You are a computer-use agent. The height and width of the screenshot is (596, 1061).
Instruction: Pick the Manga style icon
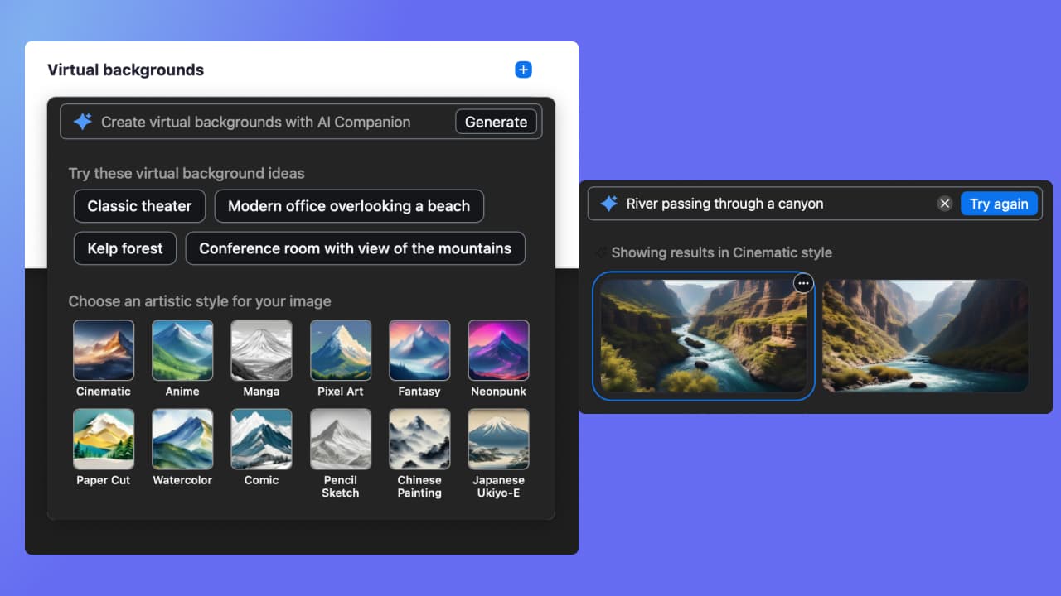coord(261,350)
